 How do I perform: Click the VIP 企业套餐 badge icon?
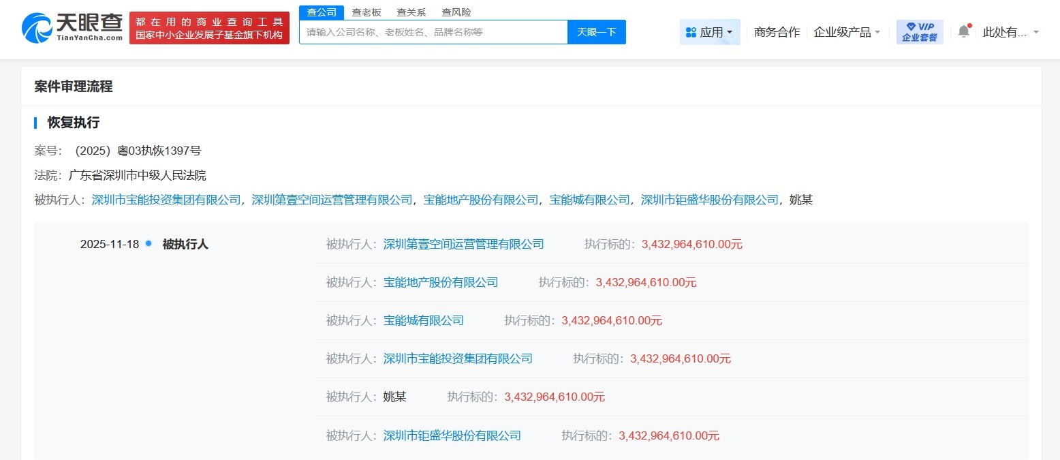(919, 31)
